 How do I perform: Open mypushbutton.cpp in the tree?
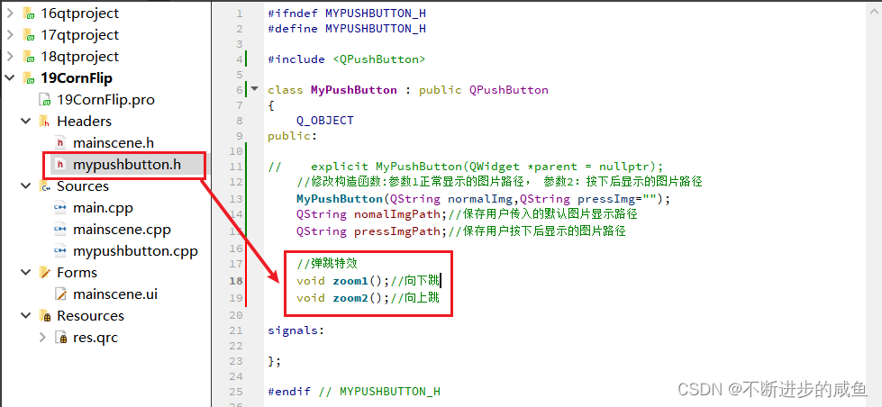135,251
